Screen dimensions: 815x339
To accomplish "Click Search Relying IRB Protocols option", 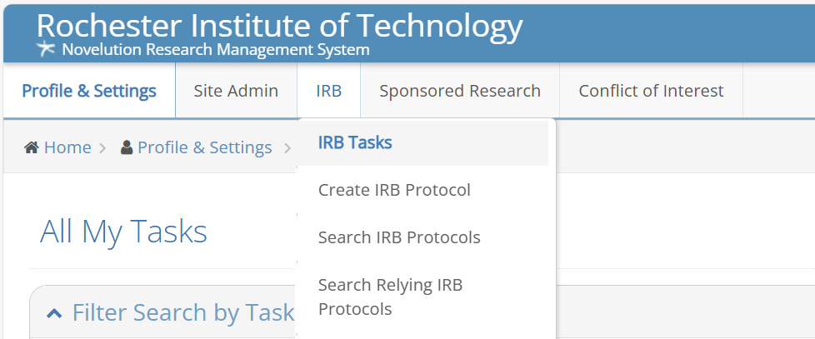I will [390, 297].
